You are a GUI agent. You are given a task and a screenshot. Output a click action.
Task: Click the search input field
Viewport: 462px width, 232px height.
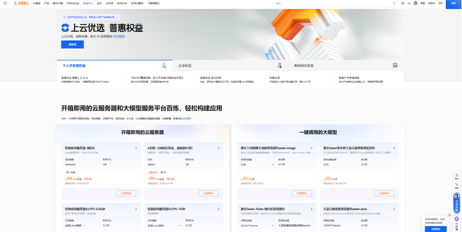click(332, 3)
